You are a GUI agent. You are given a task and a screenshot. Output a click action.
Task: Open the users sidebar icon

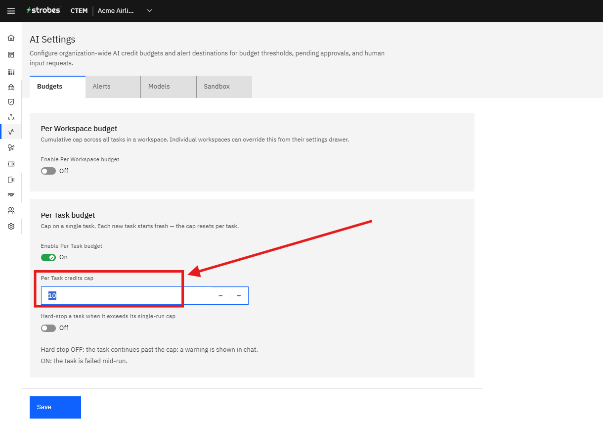(11, 210)
